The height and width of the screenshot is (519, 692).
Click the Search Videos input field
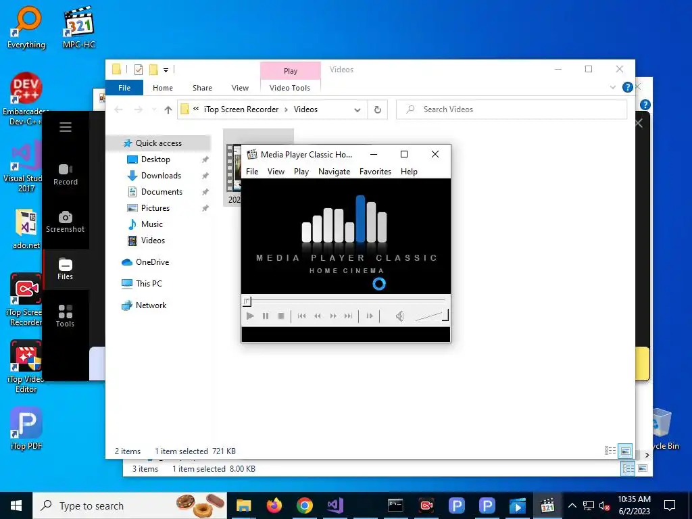[x=512, y=109]
